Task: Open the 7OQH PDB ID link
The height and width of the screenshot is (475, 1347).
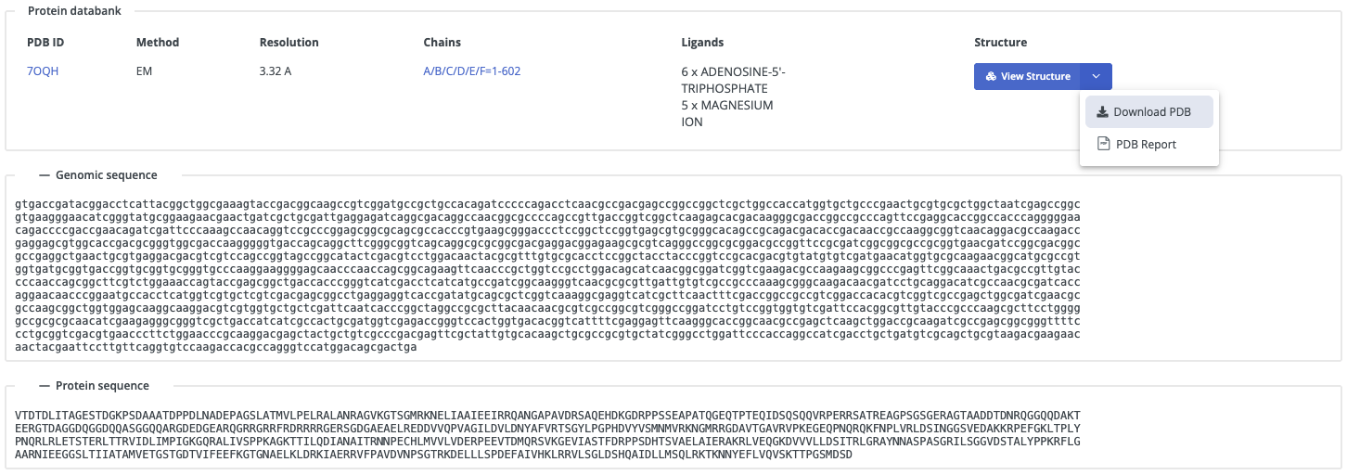Action: coord(43,71)
